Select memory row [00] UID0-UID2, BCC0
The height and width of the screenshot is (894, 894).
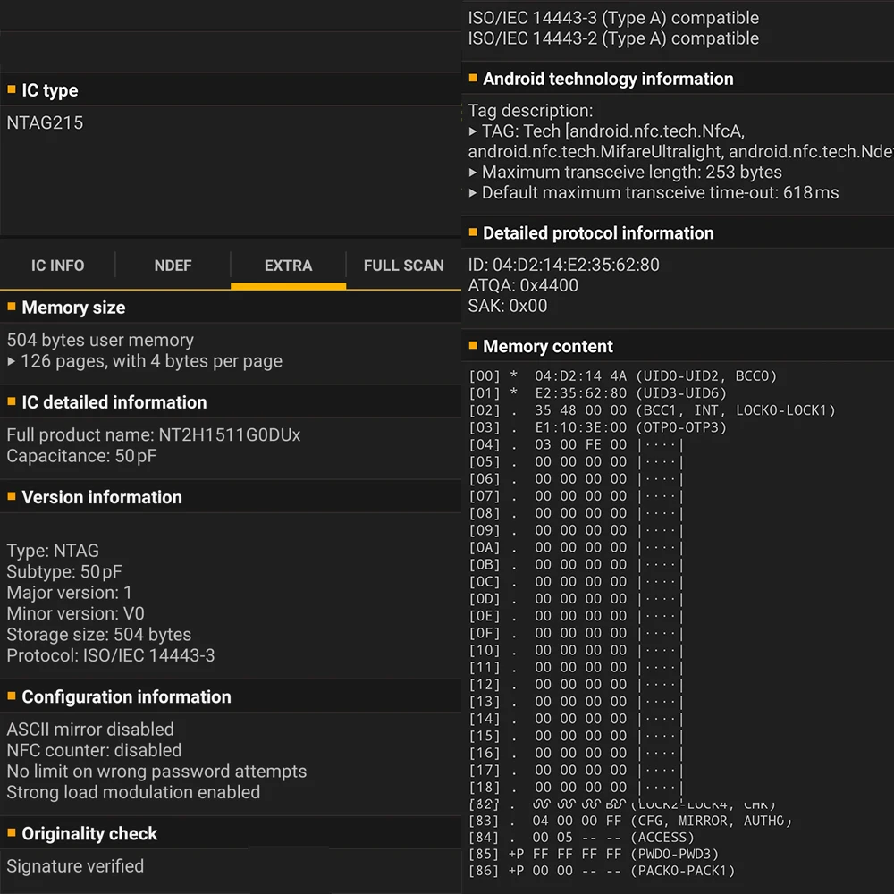click(622, 376)
